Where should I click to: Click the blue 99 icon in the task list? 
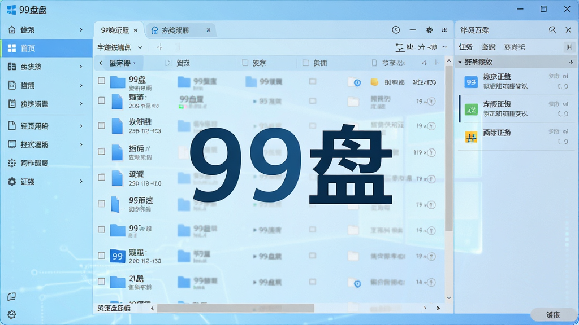click(x=471, y=82)
